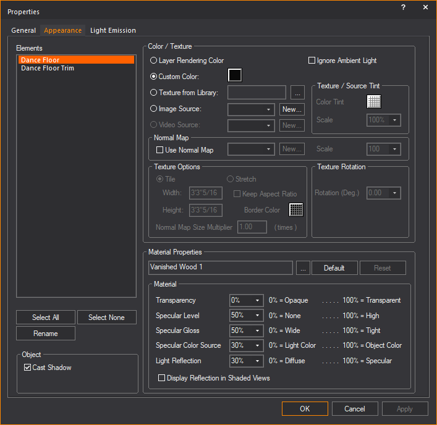437x425 pixels.
Task: Click the help question mark icon
Action: coord(403,7)
